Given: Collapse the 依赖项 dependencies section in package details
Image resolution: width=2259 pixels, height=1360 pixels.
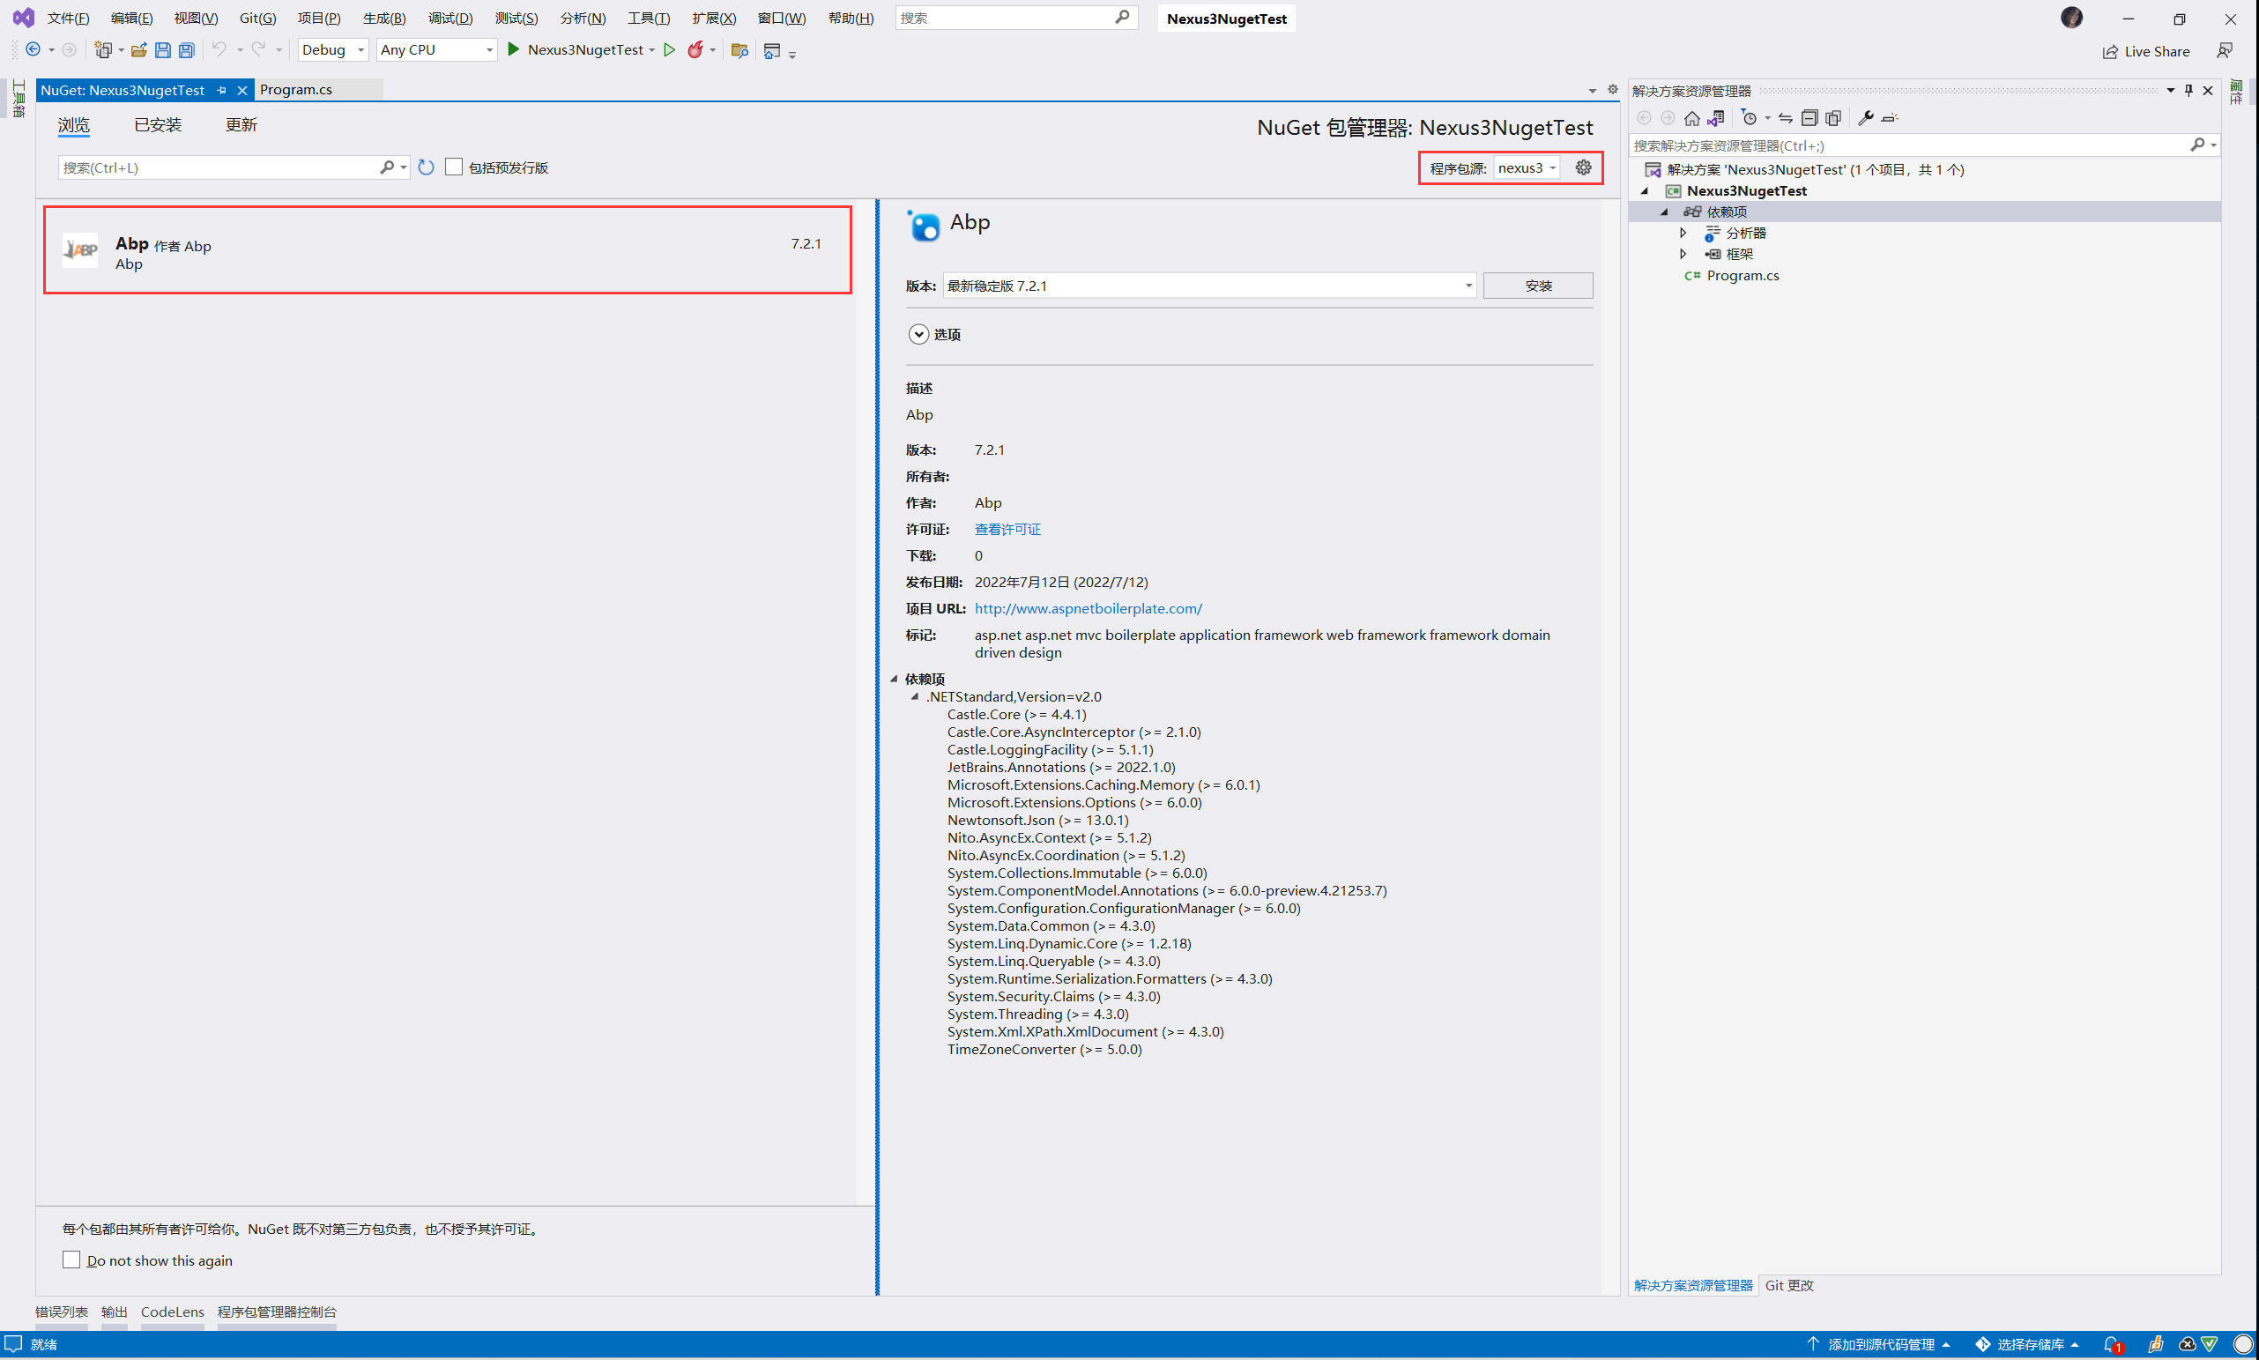Looking at the screenshot, I should [894, 679].
